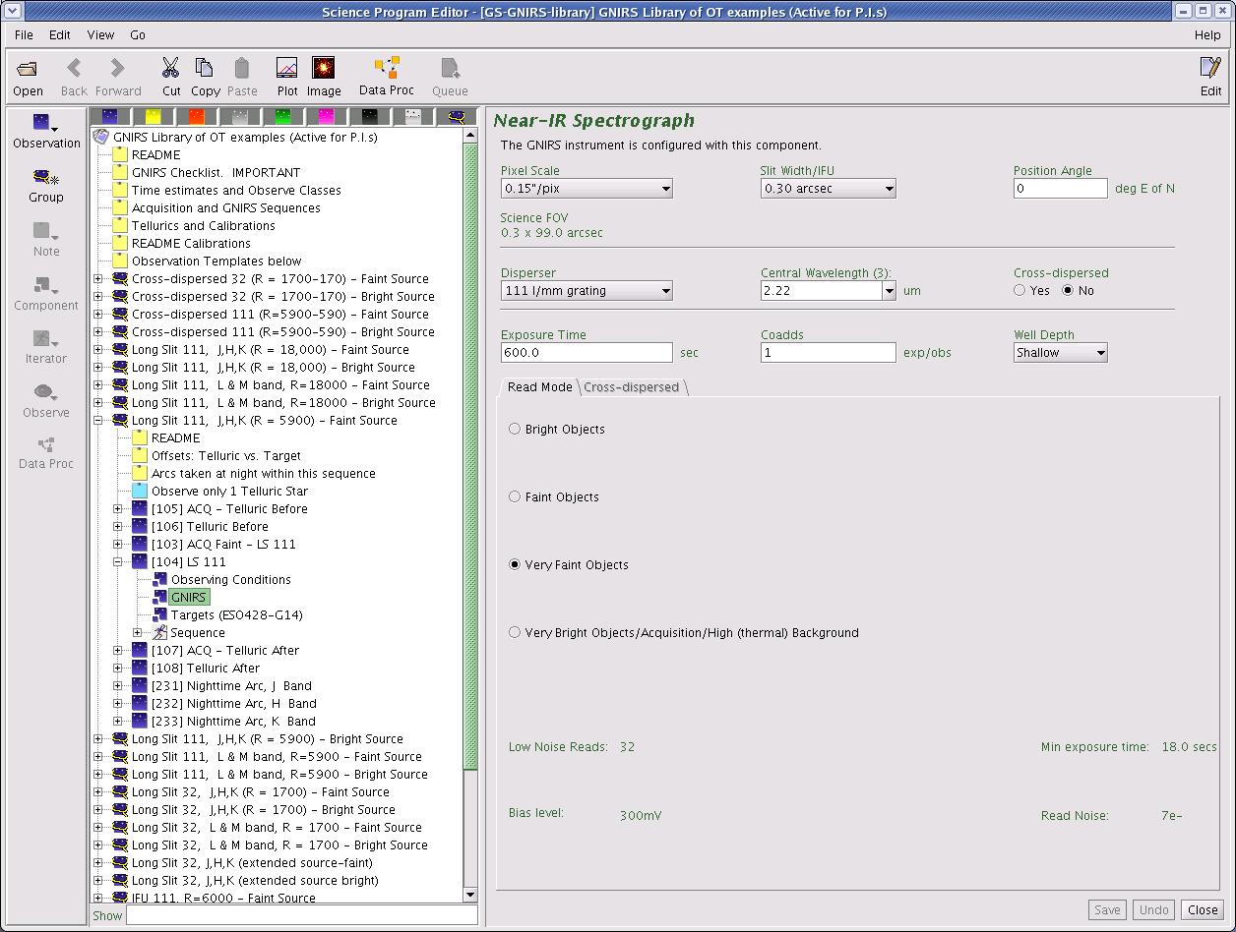Click the Paste clipboard icon
This screenshot has width=1236, height=932.
pyautogui.click(x=242, y=68)
